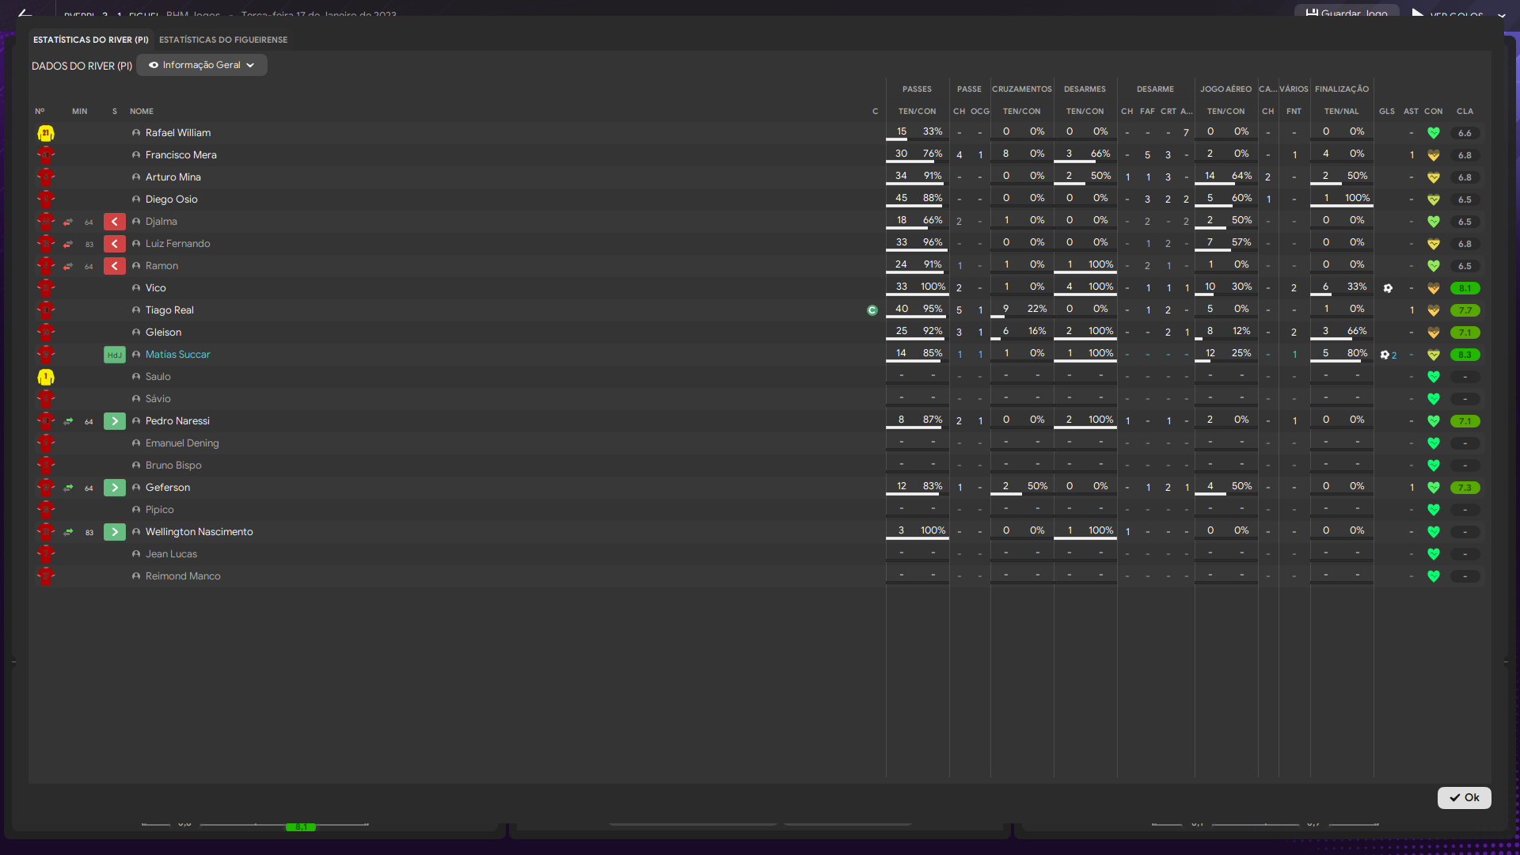Click condition heart icon for Rafael William
Image resolution: width=1520 pixels, height=855 pixels.
pyautogui.click(x=1434, y=133)
